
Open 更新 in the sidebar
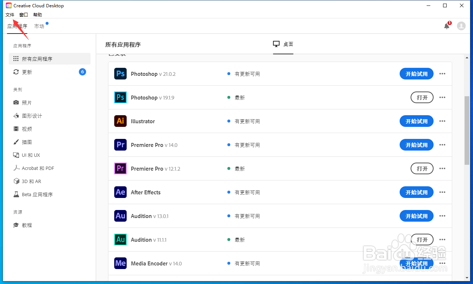(50, 72)
